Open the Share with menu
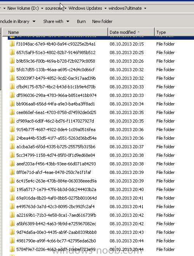The image size is (194, 256). (56, 21)
